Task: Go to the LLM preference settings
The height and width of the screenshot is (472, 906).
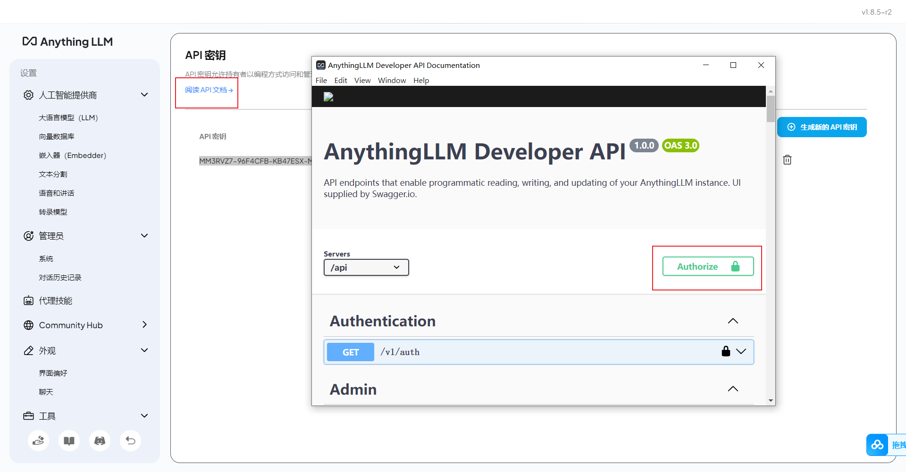Action: [x=68, y=118]
